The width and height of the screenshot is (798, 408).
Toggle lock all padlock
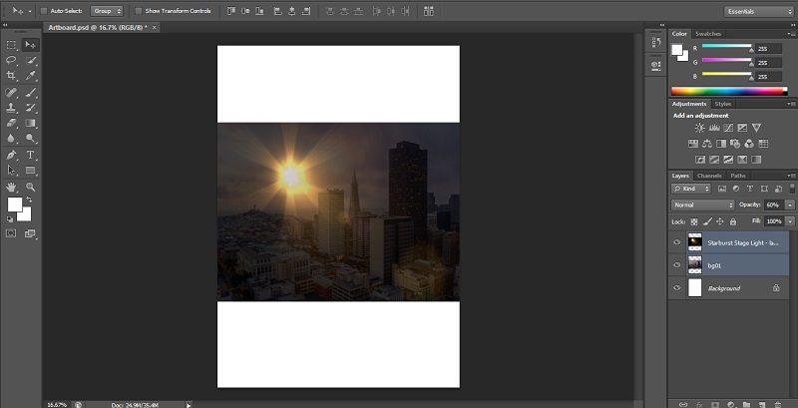[733, 221]
